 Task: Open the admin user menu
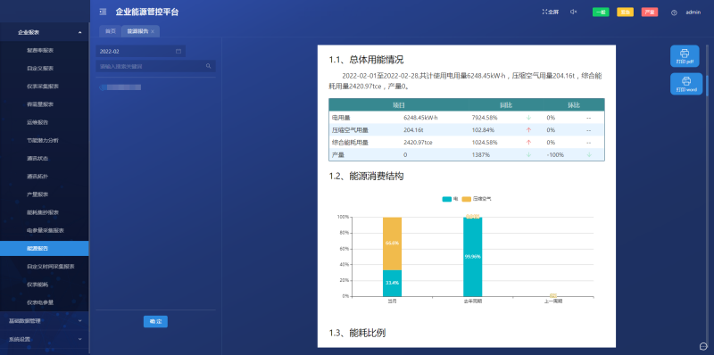(693, 12)
